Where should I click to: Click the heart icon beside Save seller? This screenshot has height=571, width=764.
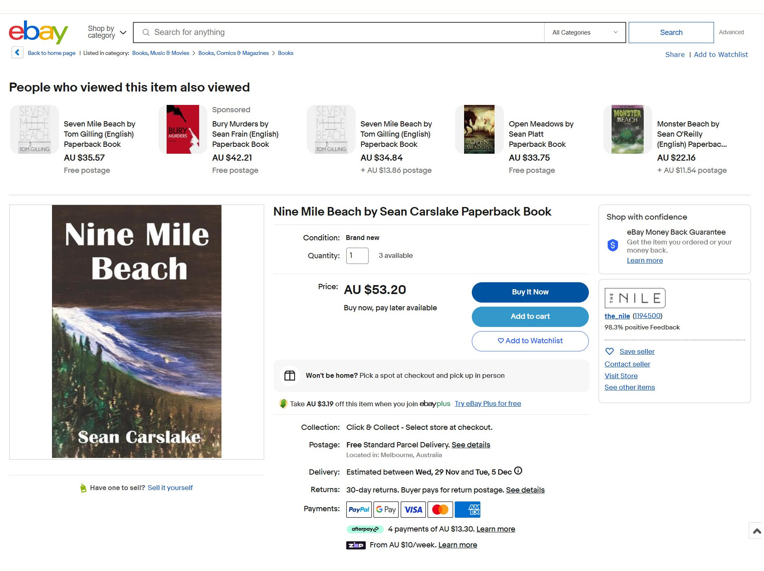tap(610, 351)
